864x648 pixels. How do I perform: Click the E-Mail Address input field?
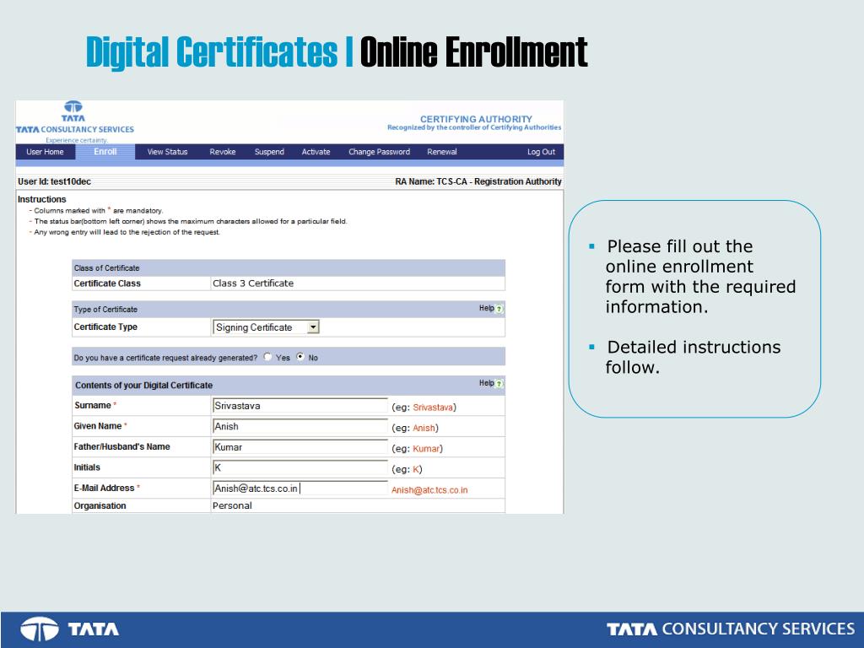pos(300,489)
